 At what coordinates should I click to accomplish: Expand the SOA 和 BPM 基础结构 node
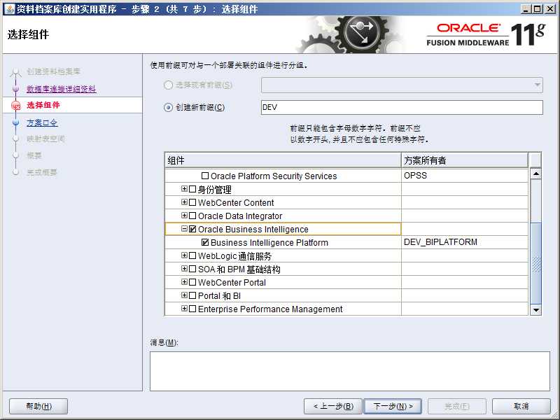click(184, 269)
